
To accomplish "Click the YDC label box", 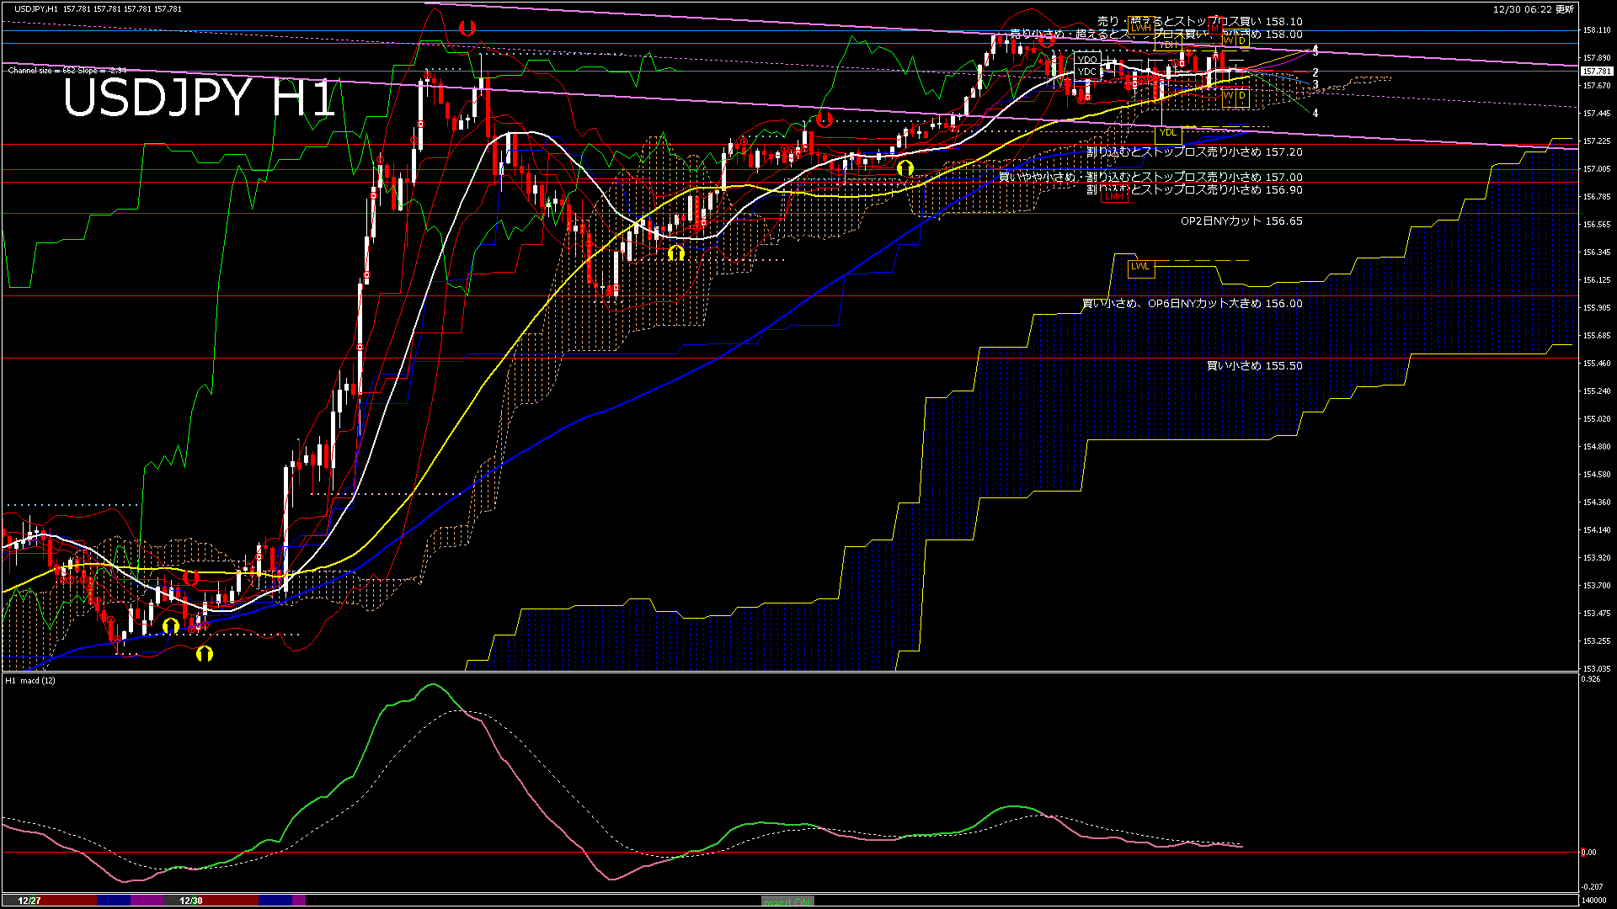I will (x=1087, y=72).
